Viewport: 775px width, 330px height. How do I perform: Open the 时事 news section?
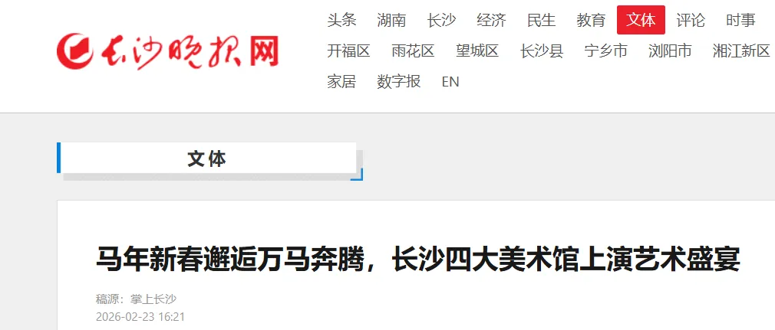click(740, 20)
